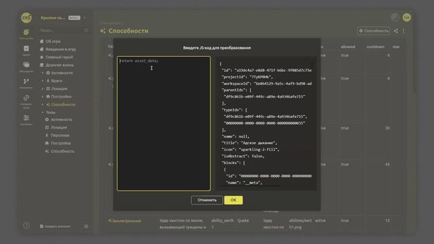Click the cooldown value 45
The width and height of the screenshot is (434, 244).
coord(387,164)
